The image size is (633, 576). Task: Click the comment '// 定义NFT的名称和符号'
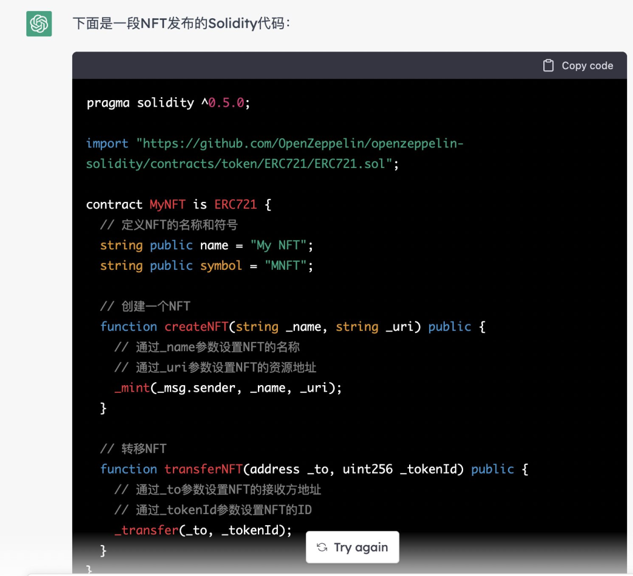(x=169, y=225)
